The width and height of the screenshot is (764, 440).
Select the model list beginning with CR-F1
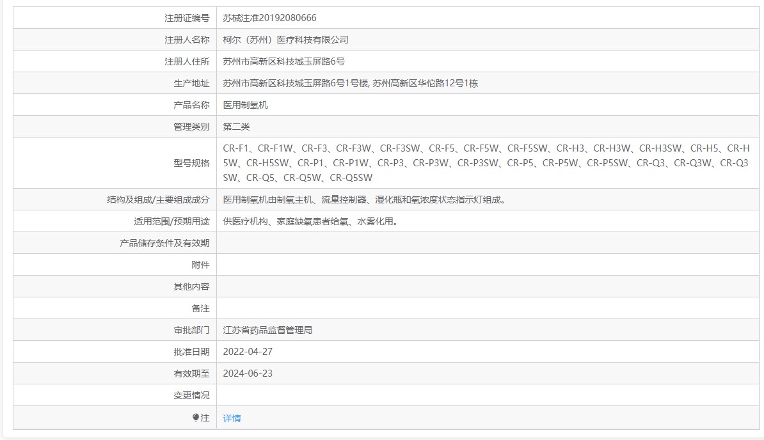click(486, 163)
